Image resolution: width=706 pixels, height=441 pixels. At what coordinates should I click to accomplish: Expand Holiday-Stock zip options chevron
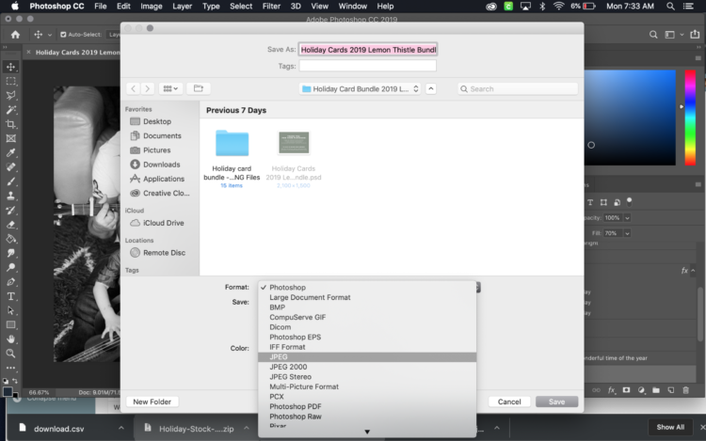tap(247, 428)
